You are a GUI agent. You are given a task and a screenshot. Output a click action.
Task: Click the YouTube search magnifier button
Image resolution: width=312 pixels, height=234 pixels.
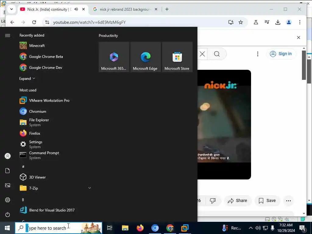coord(217,54)
